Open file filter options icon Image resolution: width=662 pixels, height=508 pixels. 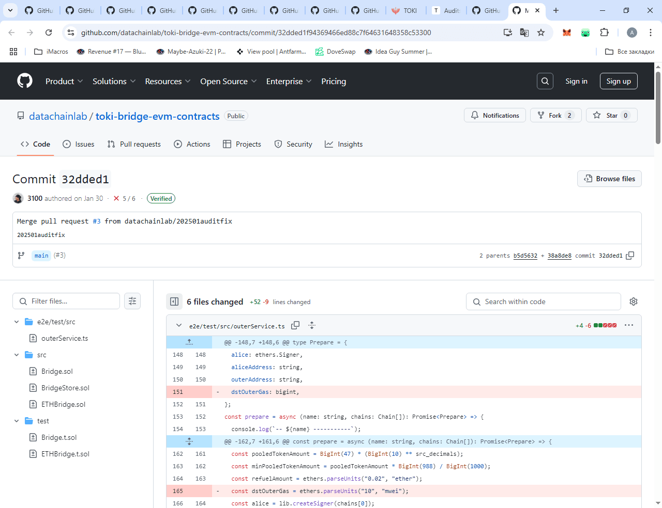[x=132, y=301]
